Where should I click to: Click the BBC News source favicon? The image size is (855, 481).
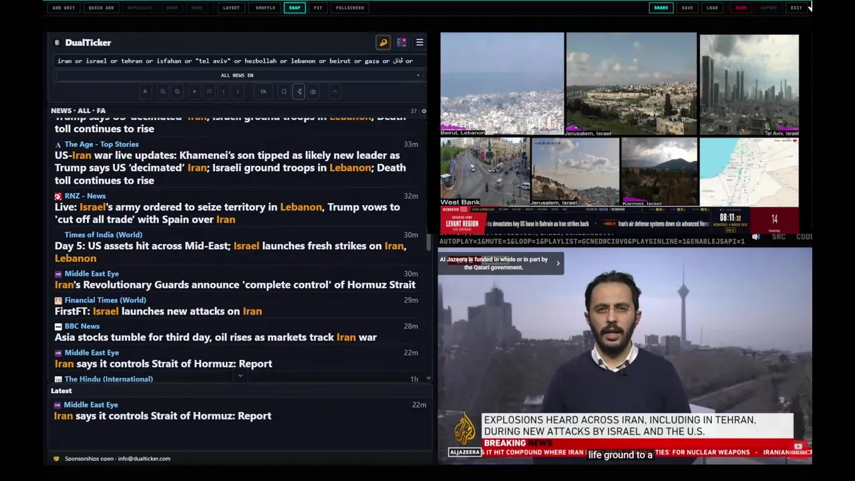click(58, 327)
